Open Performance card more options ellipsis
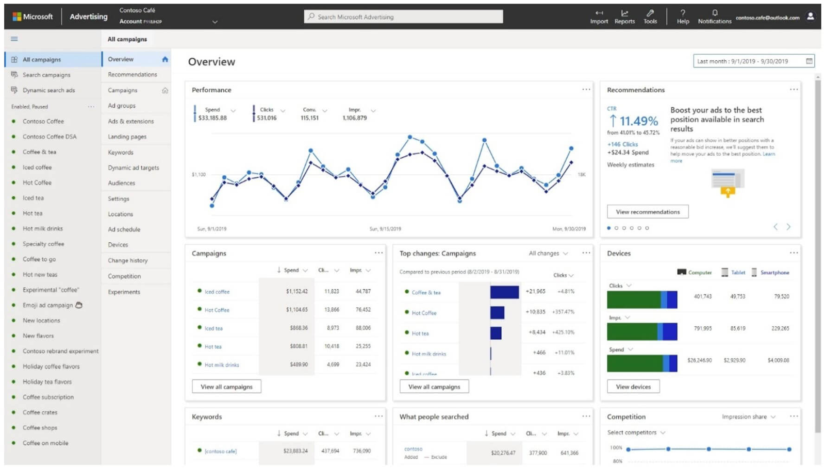The width and height of the screenshot is (825, 468). point(586,89)
